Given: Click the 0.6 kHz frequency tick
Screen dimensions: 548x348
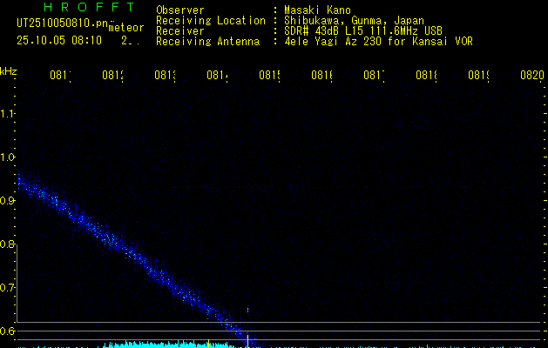Looking at the screenshot, I should tap(8, 331).
